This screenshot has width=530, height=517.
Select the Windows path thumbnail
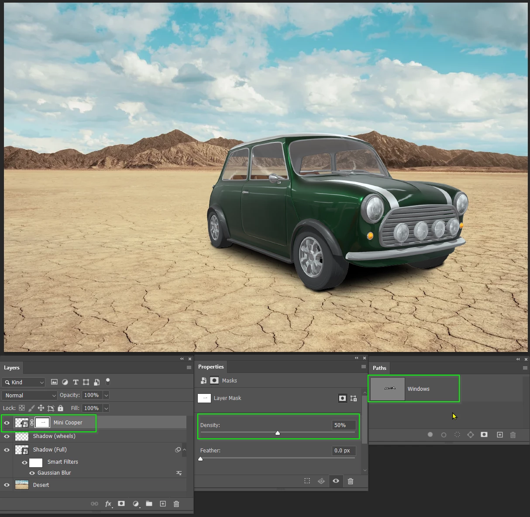click(x=388, y=389)
